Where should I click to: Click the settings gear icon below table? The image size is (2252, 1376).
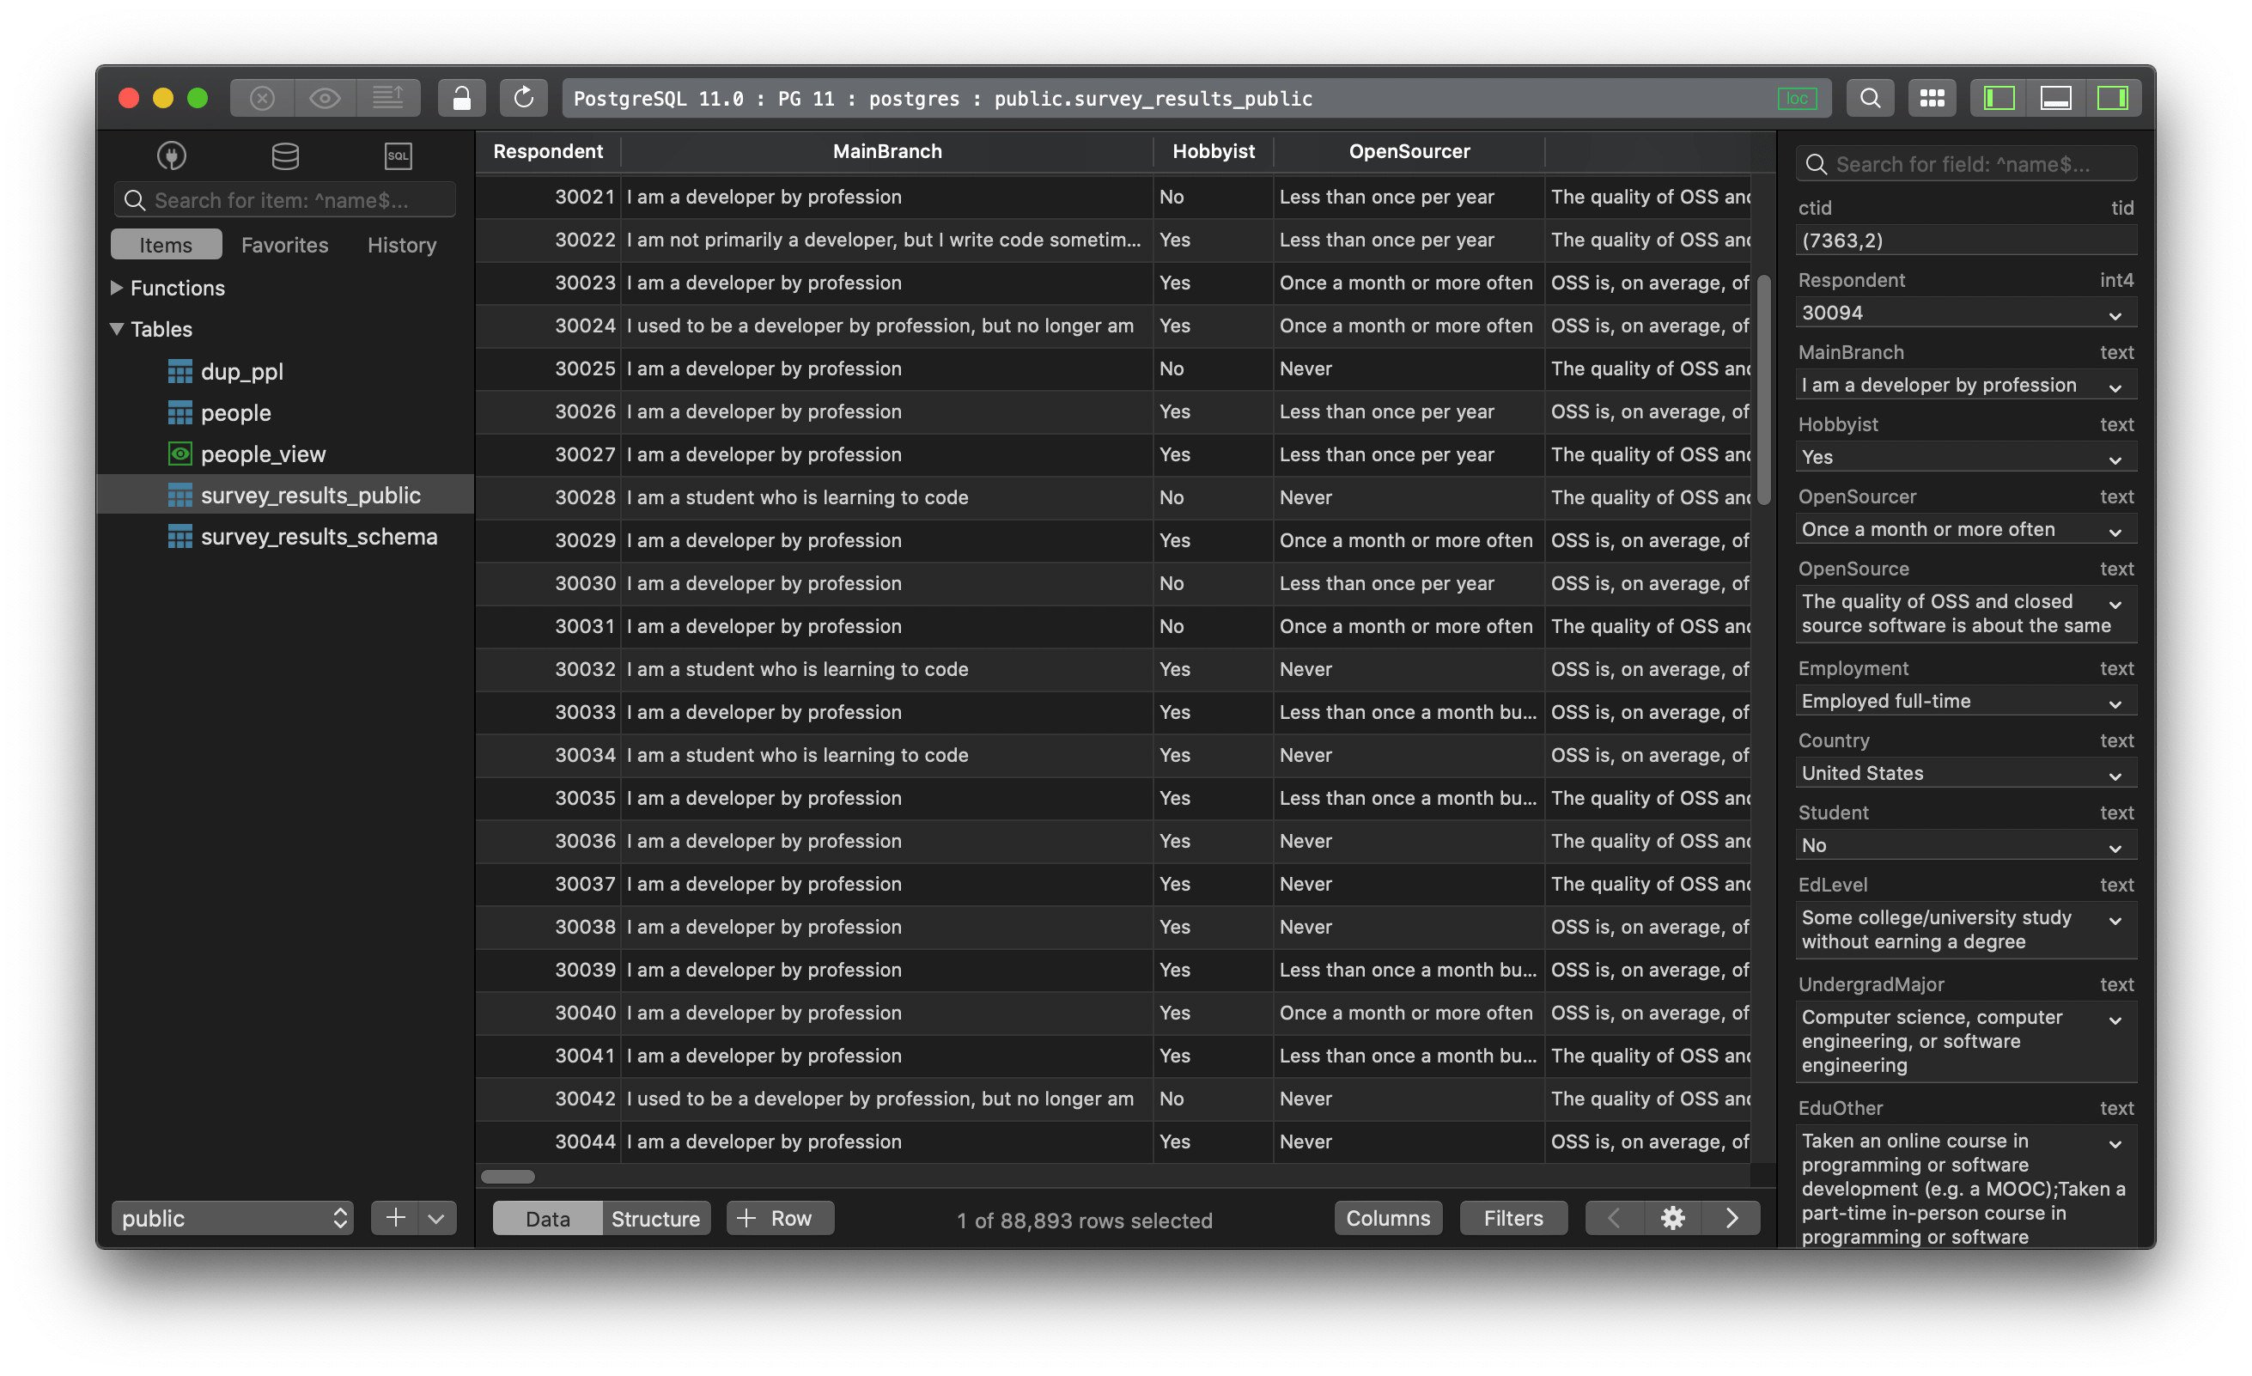pyautogui.click(x=1672, y=1218)
